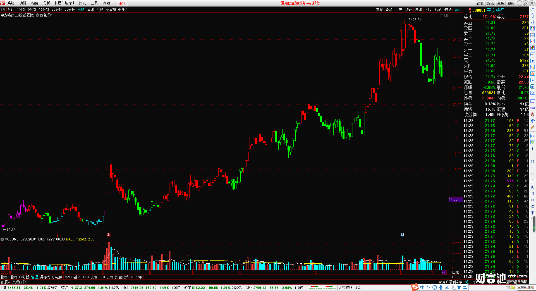This screenshot has width=536, height=291.
Task: Switch chart period to 60分钟
Action: [70, 9]
